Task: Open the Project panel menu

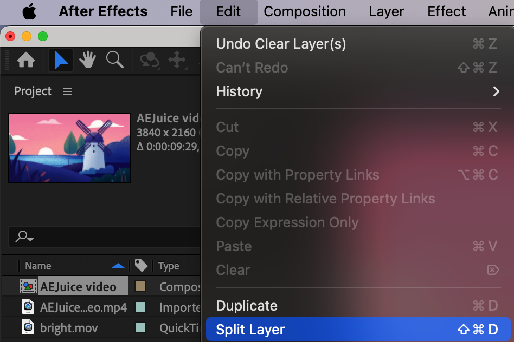Action: (x=67, y=91)
